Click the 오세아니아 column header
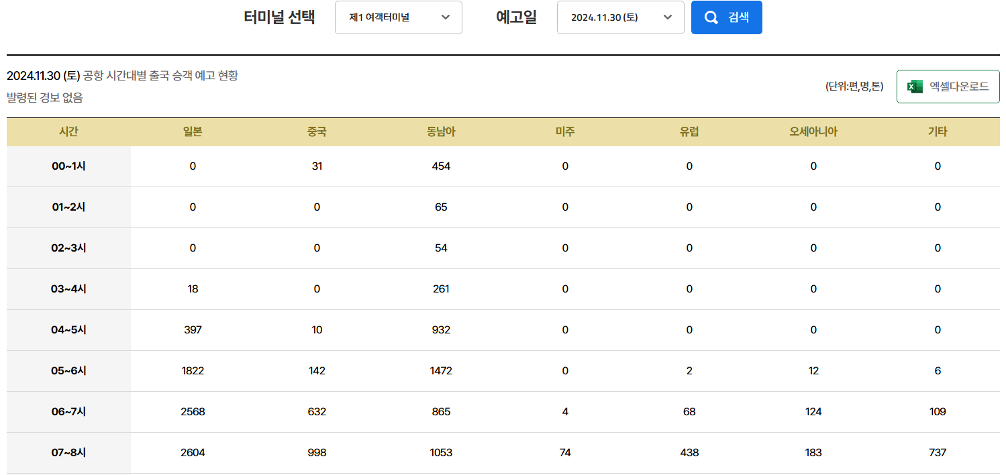 click(813, 132)
